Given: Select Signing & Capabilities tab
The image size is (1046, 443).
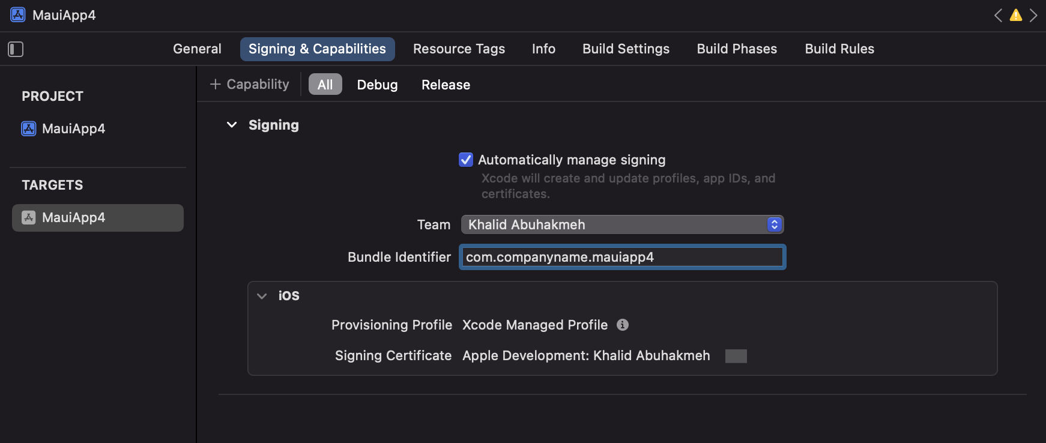Looking at the screenshot, I should coord(317,49).
